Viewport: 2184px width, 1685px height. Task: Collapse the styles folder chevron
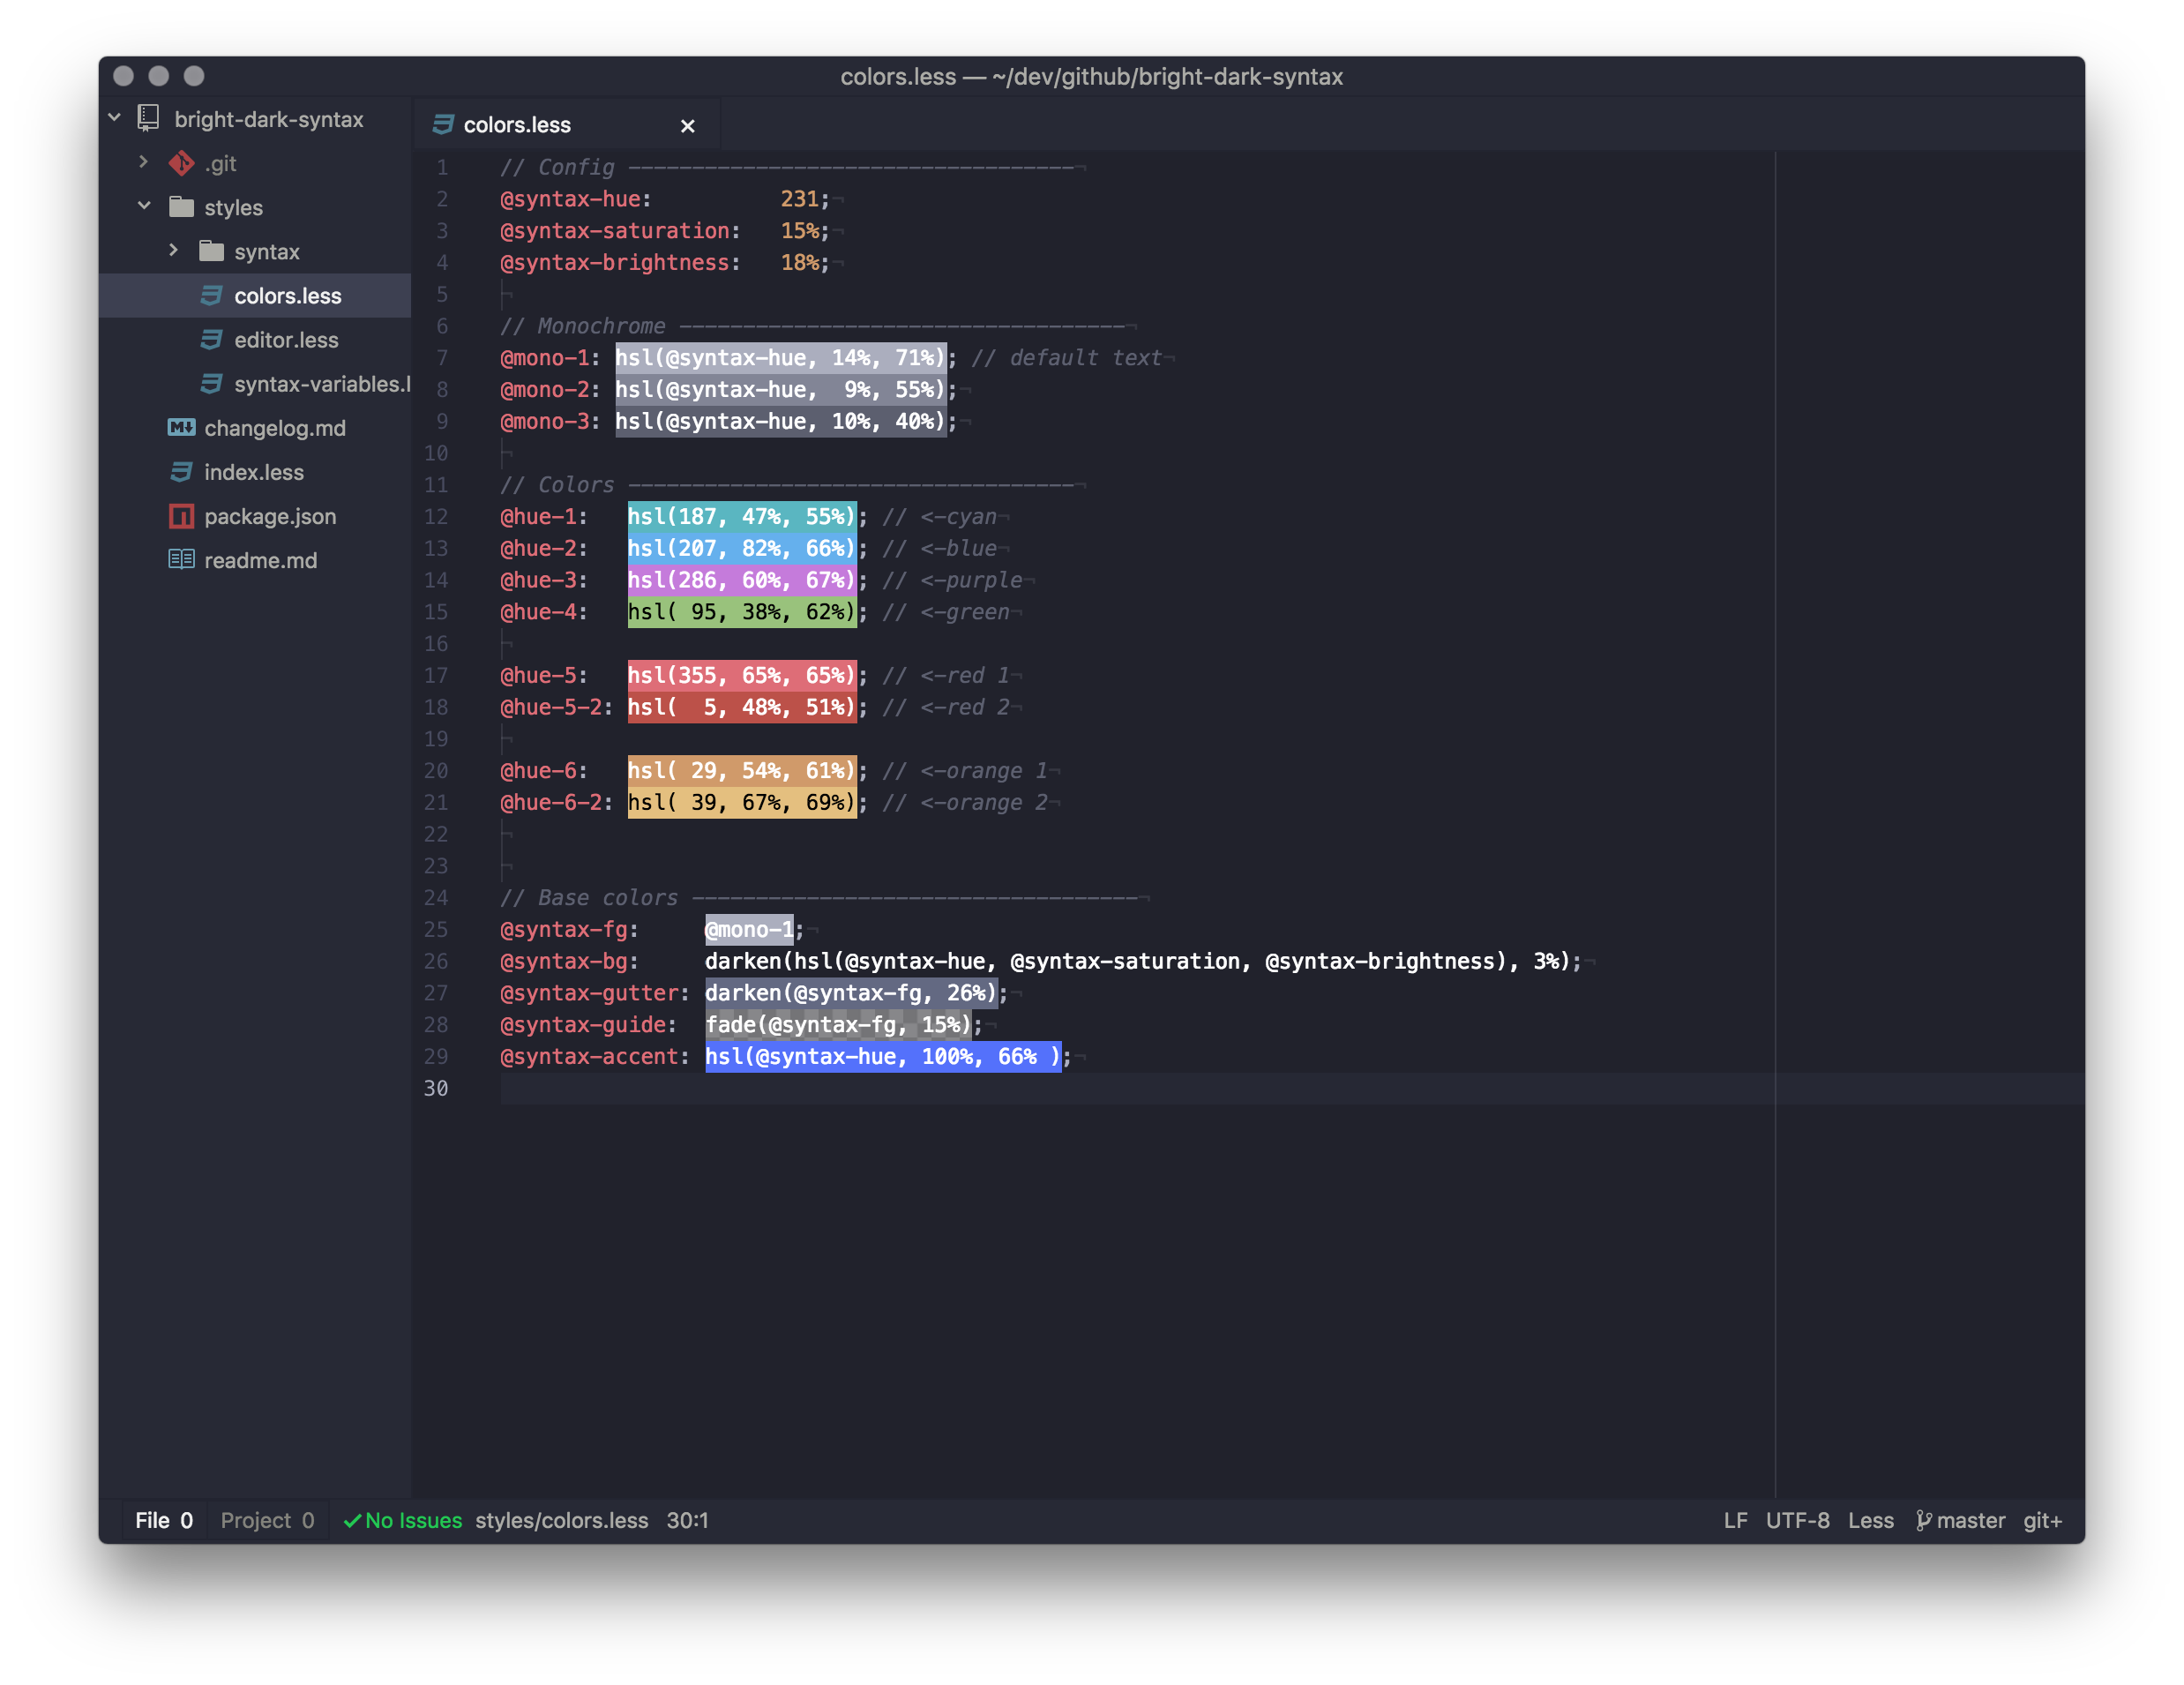pyautogui.click(x=144, y=206)
